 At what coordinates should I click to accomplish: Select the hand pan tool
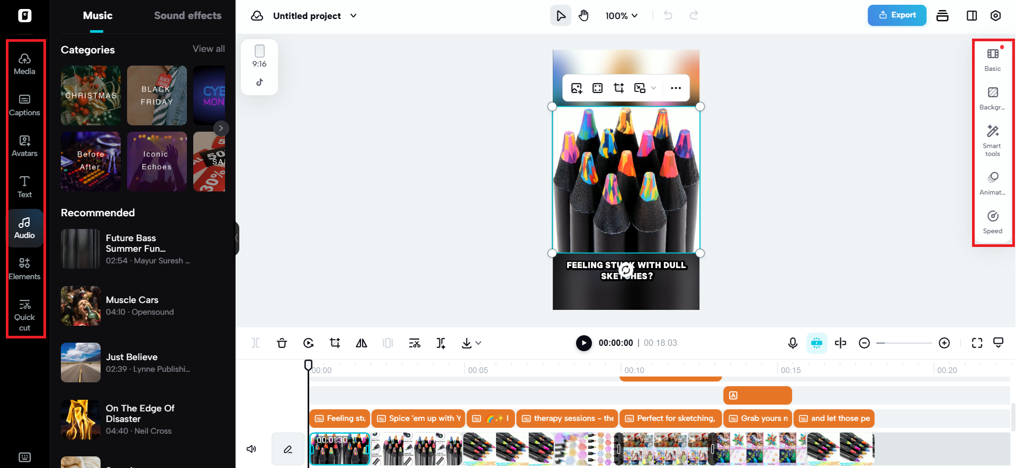(583, 16)
